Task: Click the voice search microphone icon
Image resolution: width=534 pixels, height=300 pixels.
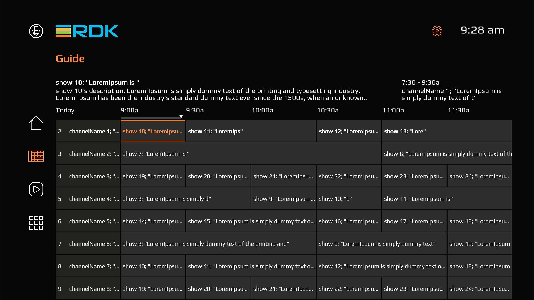Action: 36,31
